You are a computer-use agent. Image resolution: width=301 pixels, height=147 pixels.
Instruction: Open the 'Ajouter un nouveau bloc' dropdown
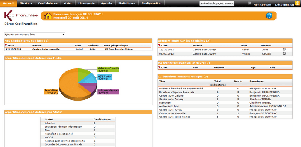[x=35, y=34]
